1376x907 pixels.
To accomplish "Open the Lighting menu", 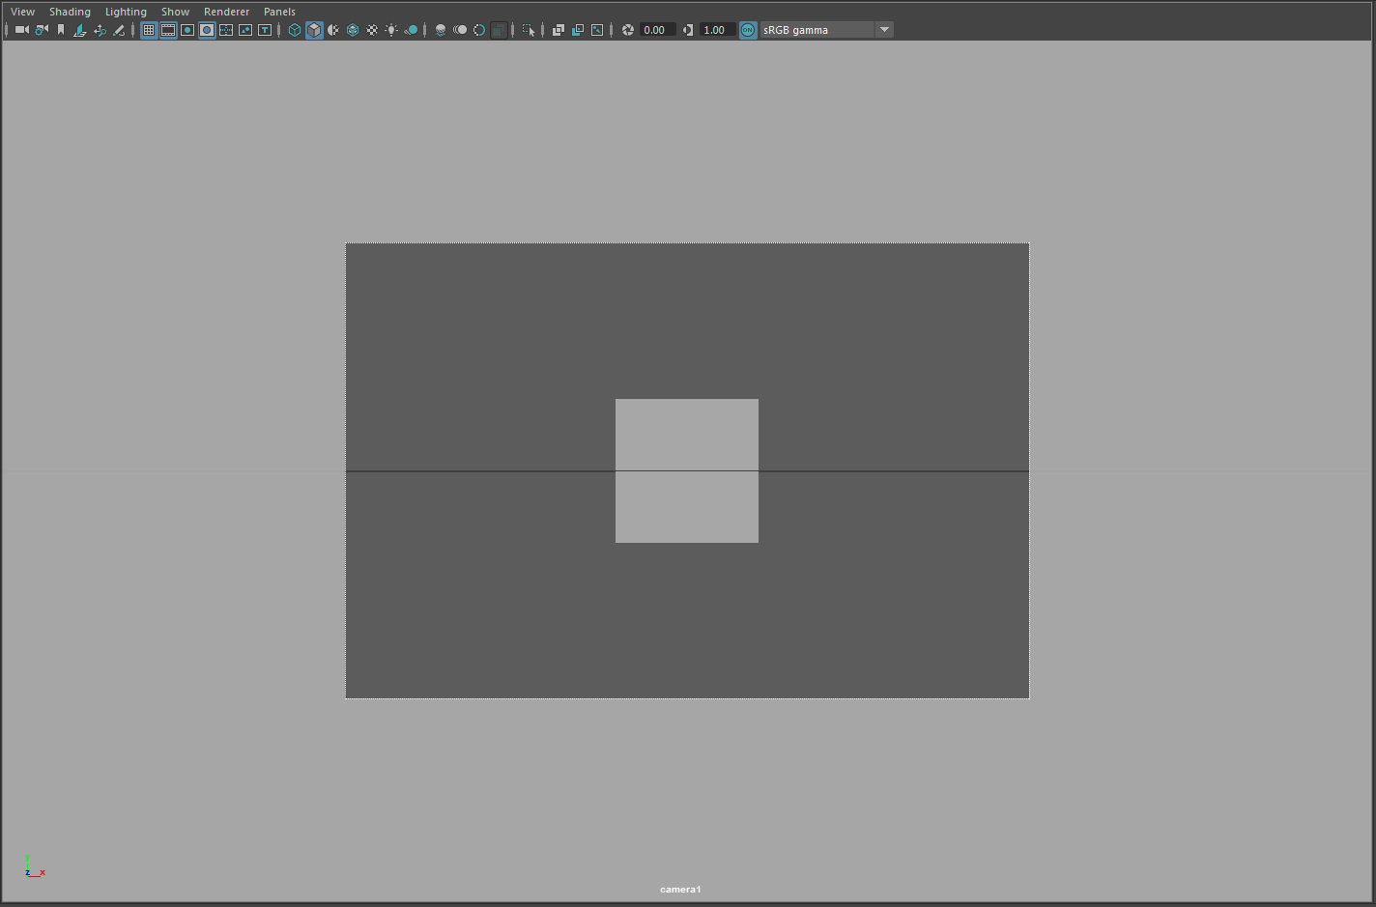I will point(126,12).
